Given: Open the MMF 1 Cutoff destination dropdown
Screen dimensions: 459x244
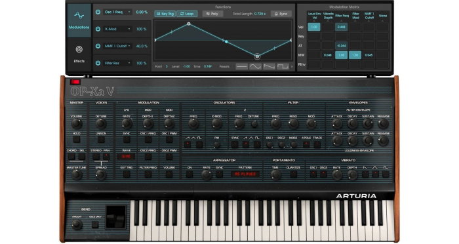Looking at the screenshot, I should [117, 46].
